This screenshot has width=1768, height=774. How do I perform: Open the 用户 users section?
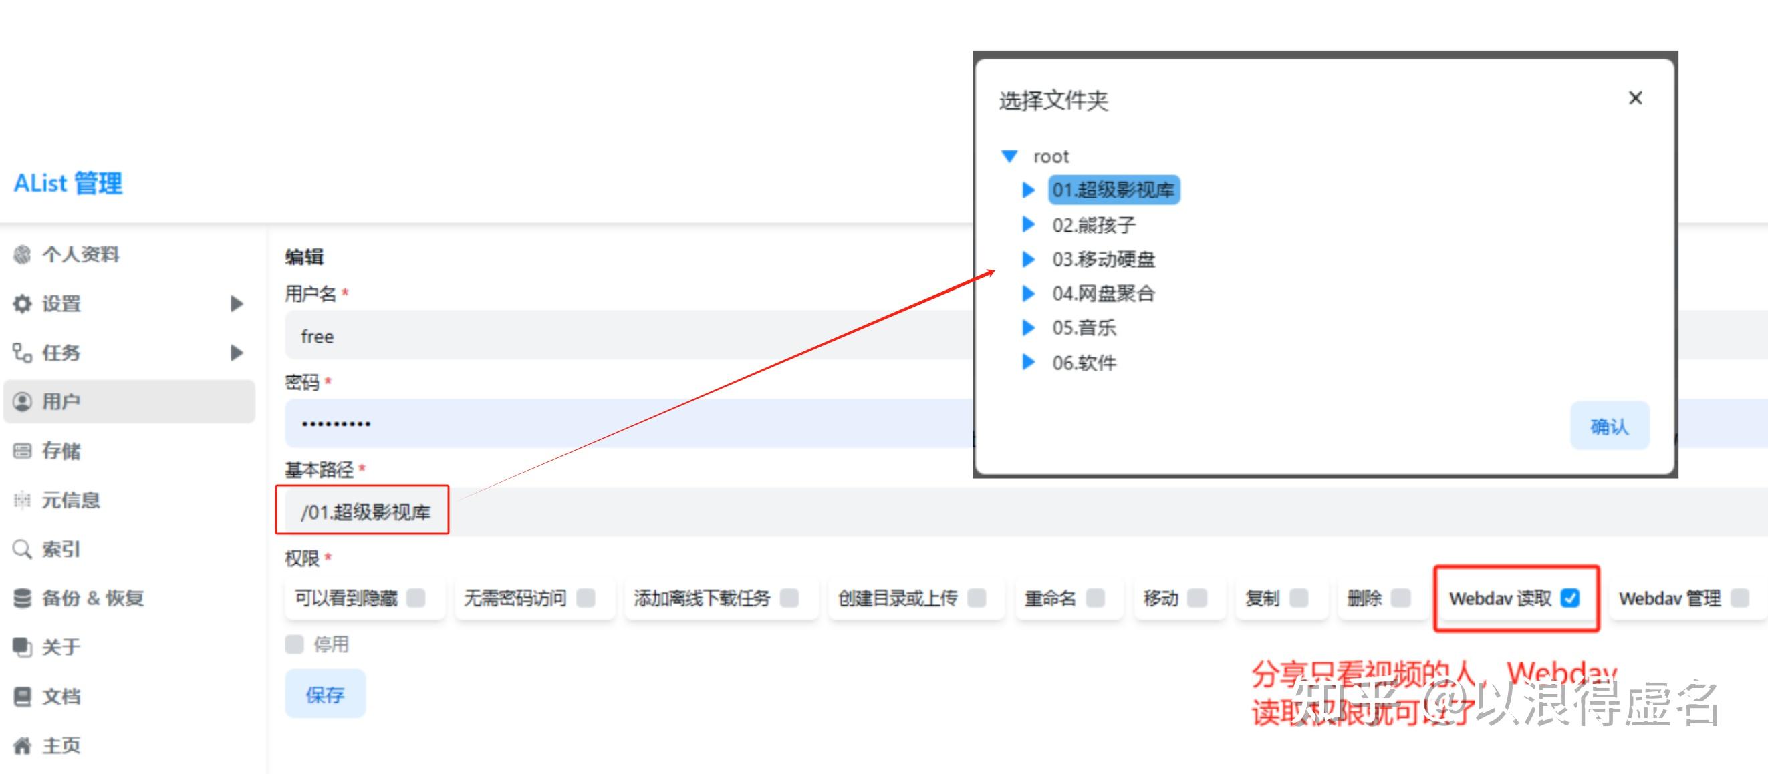click(61, 401)
